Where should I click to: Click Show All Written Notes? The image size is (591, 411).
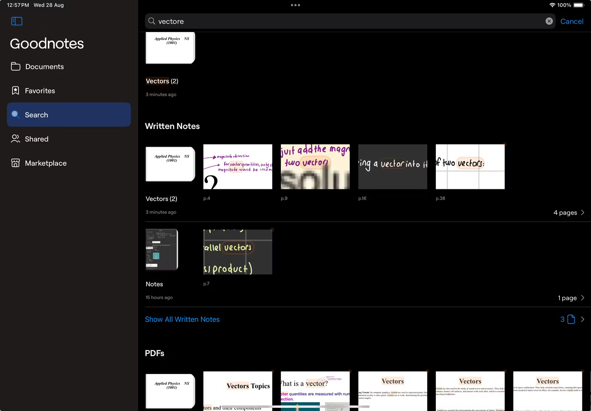182,319
